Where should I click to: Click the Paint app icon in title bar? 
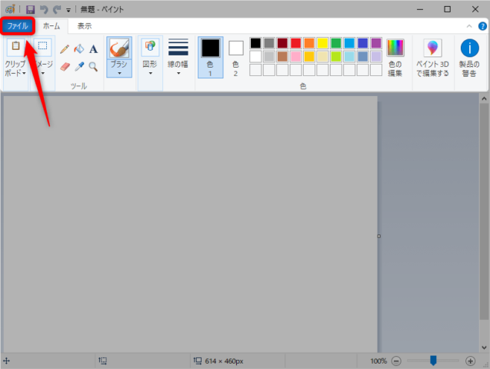(10, 9)
